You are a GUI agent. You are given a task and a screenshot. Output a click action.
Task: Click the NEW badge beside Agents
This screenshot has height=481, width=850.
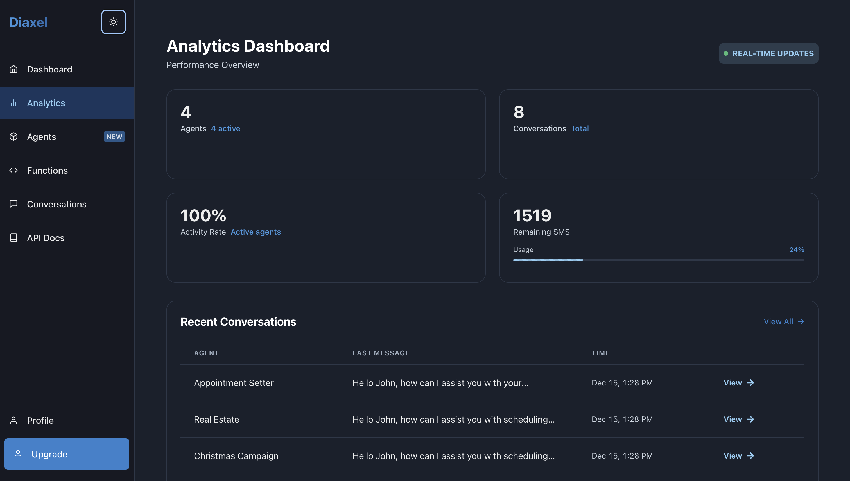pos(114,137)
